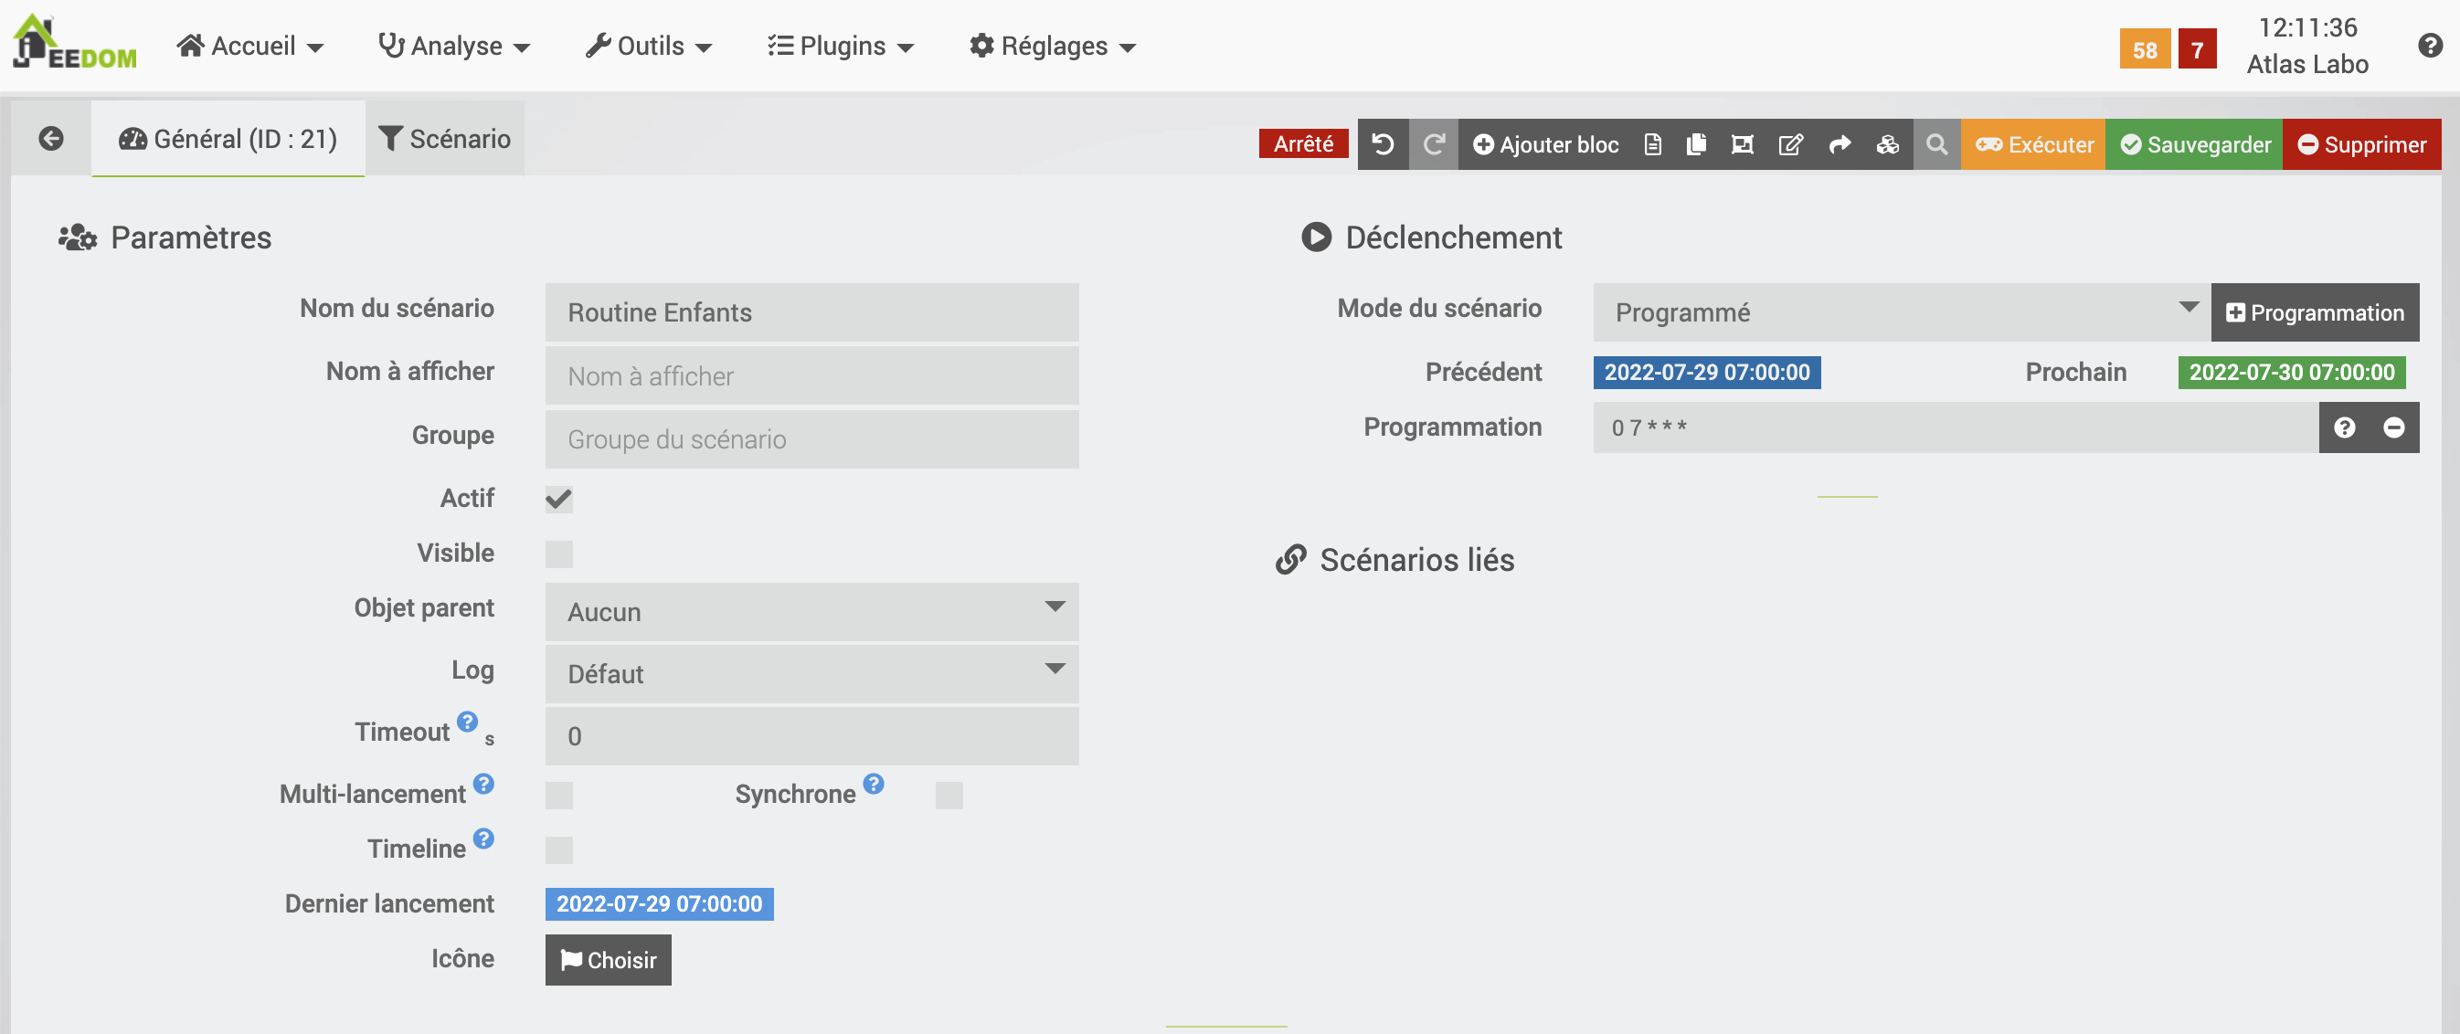This screenshot has width=2460, height=1034.
Task: Expand the Accueil menu
Action: [x=250, y=46]
